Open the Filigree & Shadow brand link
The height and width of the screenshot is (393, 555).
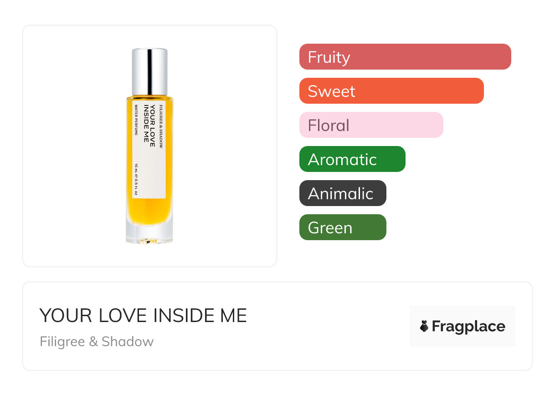click(97, 342)
